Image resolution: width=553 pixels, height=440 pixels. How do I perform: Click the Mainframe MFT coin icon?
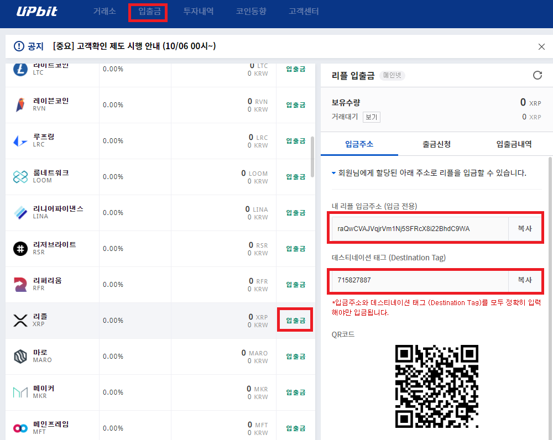pyautogui.click(x=20, y=428)
